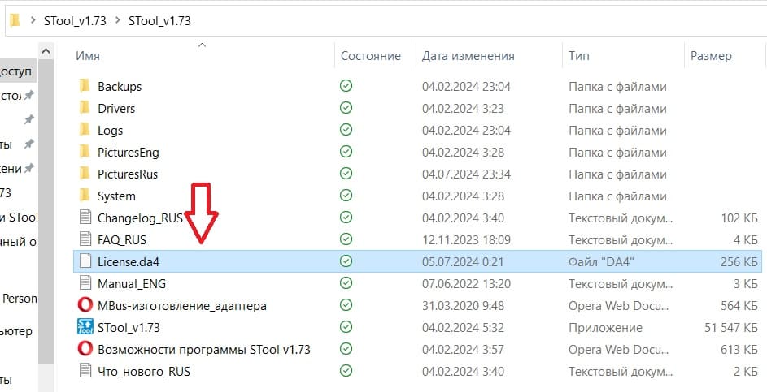Screen dimensions: 767x392
Task: Click the sync status checkmark for STool_v1.73 application
Action: [346, 327]
